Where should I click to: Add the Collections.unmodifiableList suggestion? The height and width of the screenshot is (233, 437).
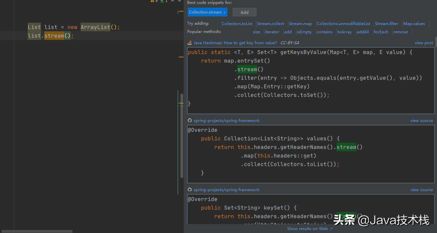click(343, 24)
